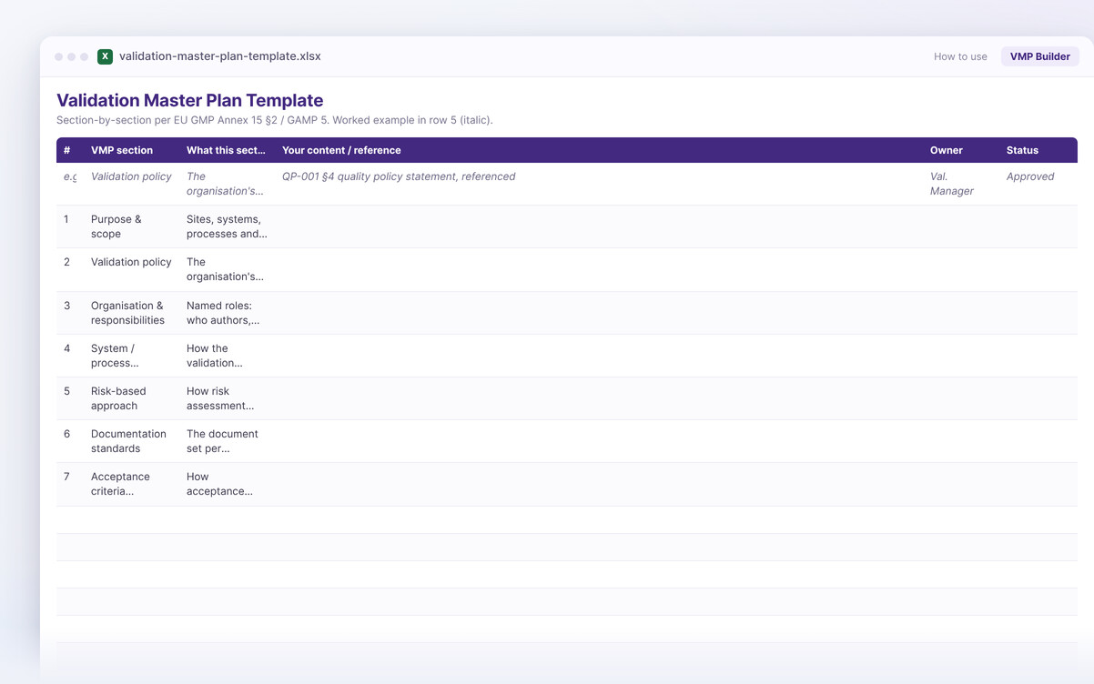
Task: Click the Owner cell for Organisation & responsibilities row
Action: point(961,313)
